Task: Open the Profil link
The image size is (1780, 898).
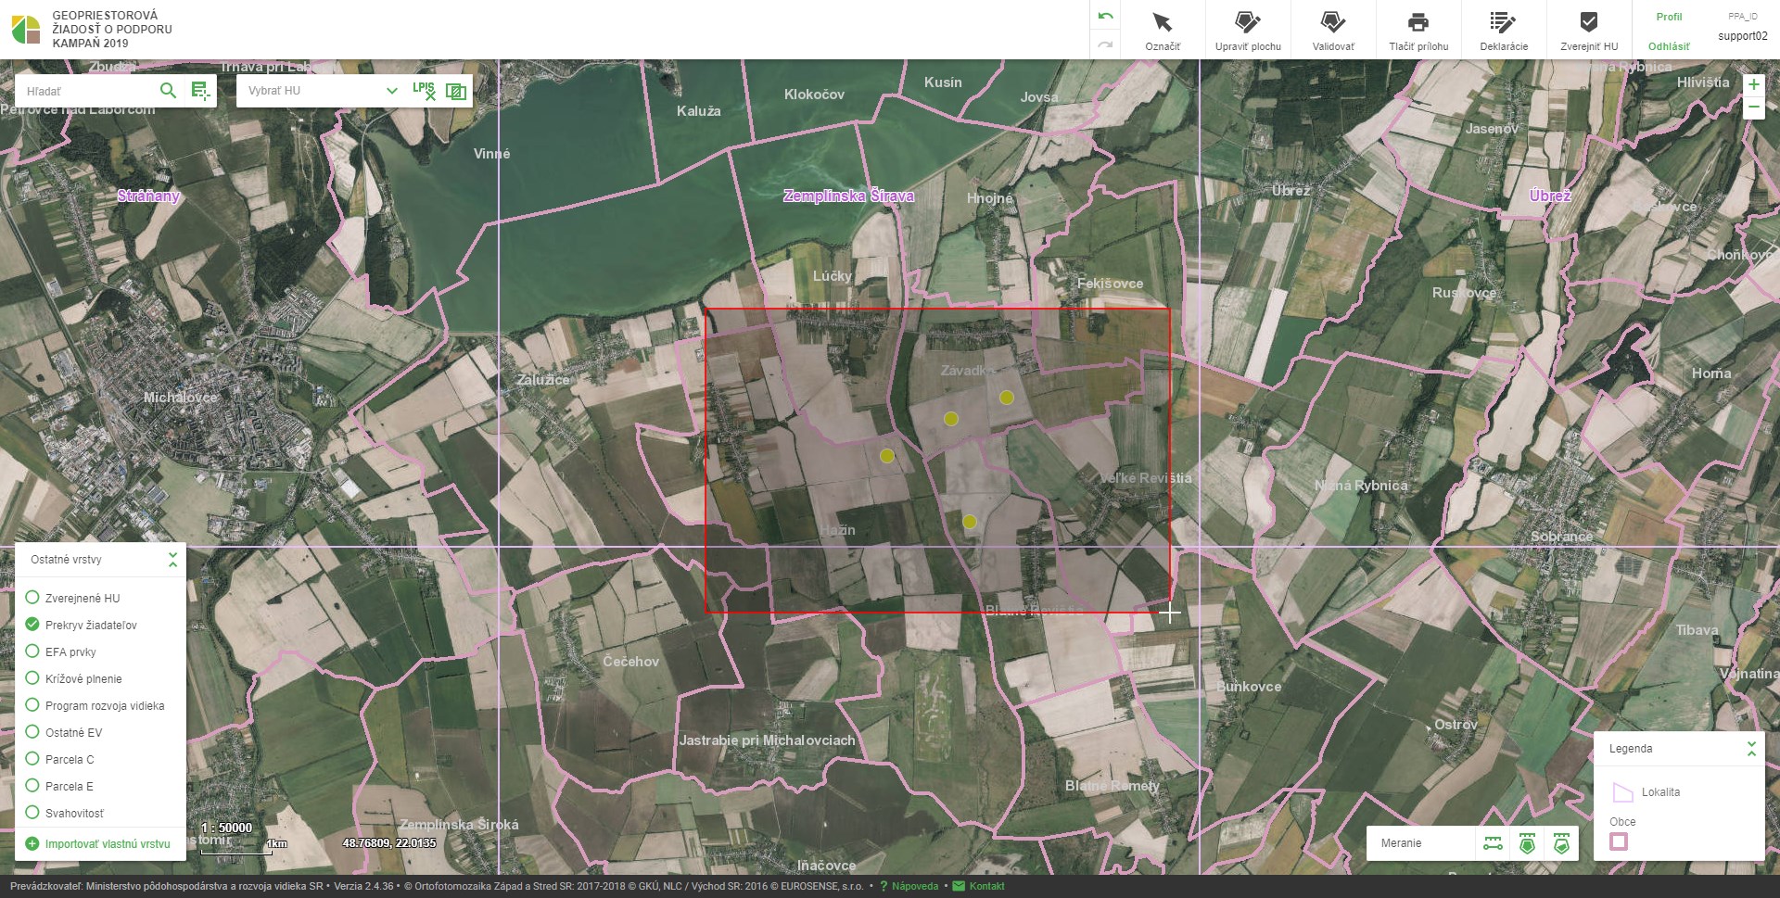Action: tap(1669, 17)
